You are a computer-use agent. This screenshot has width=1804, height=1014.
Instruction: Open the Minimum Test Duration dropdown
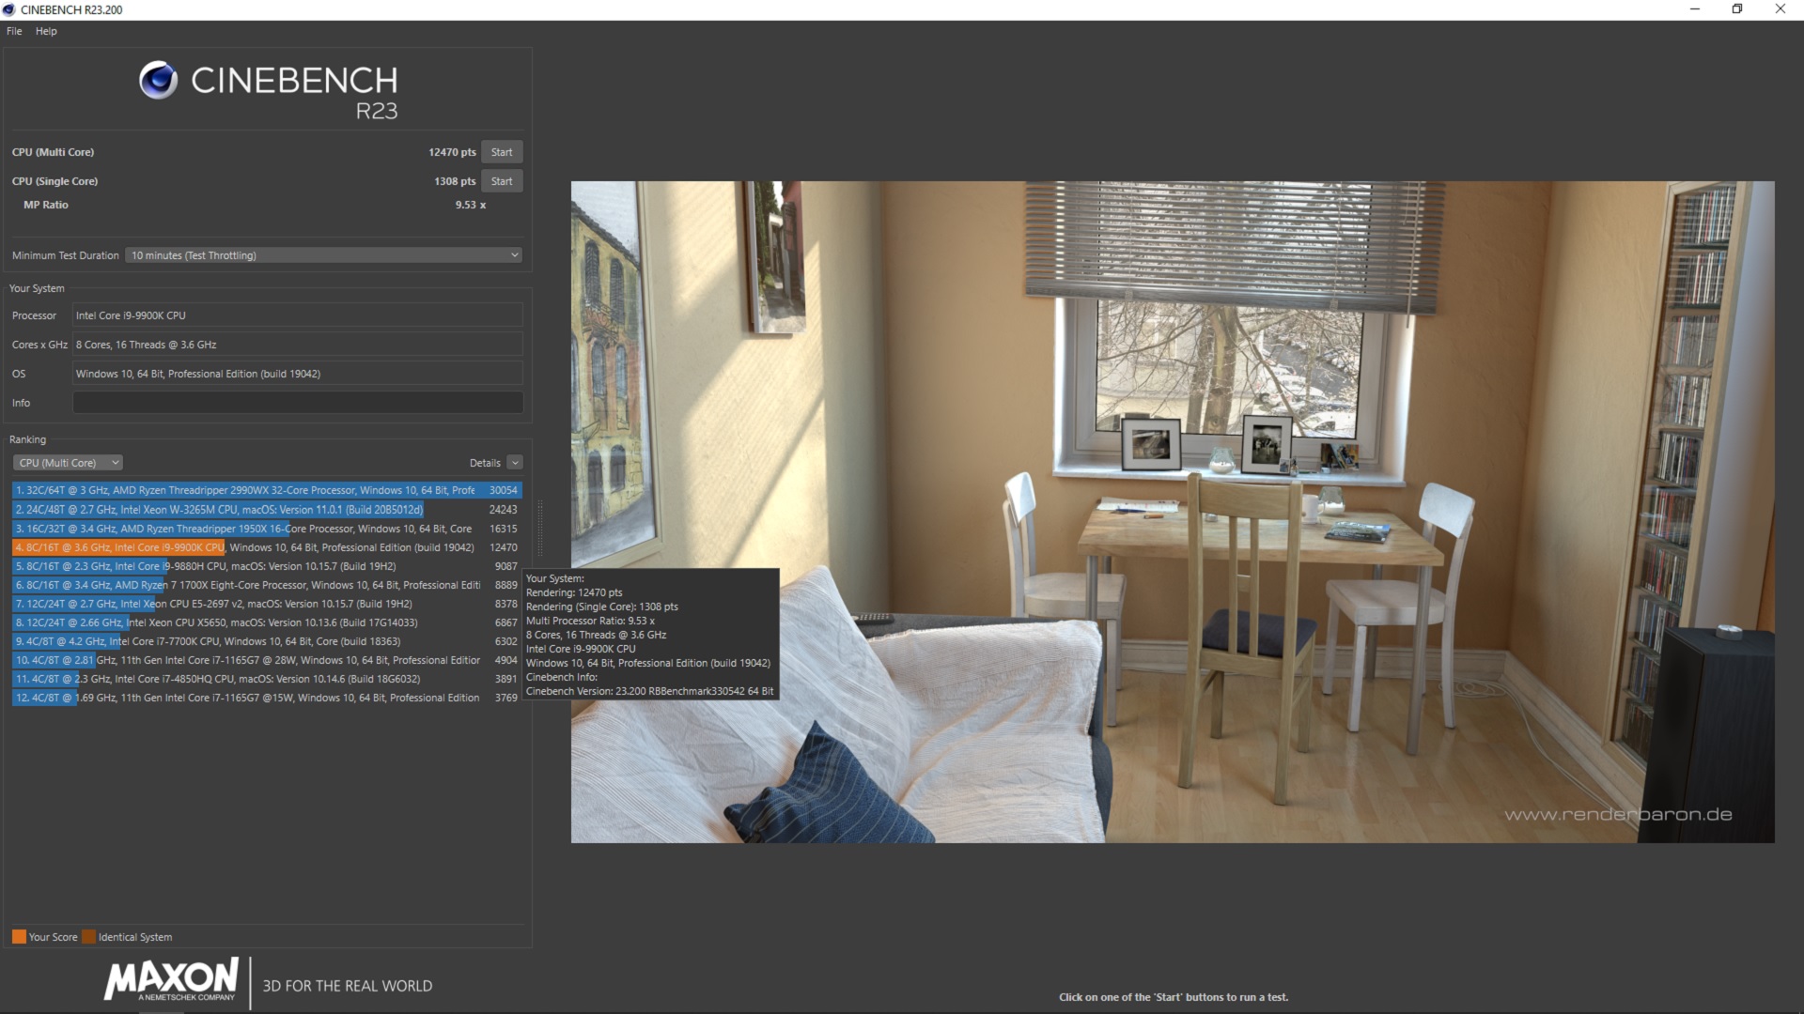tap(323, 255)
